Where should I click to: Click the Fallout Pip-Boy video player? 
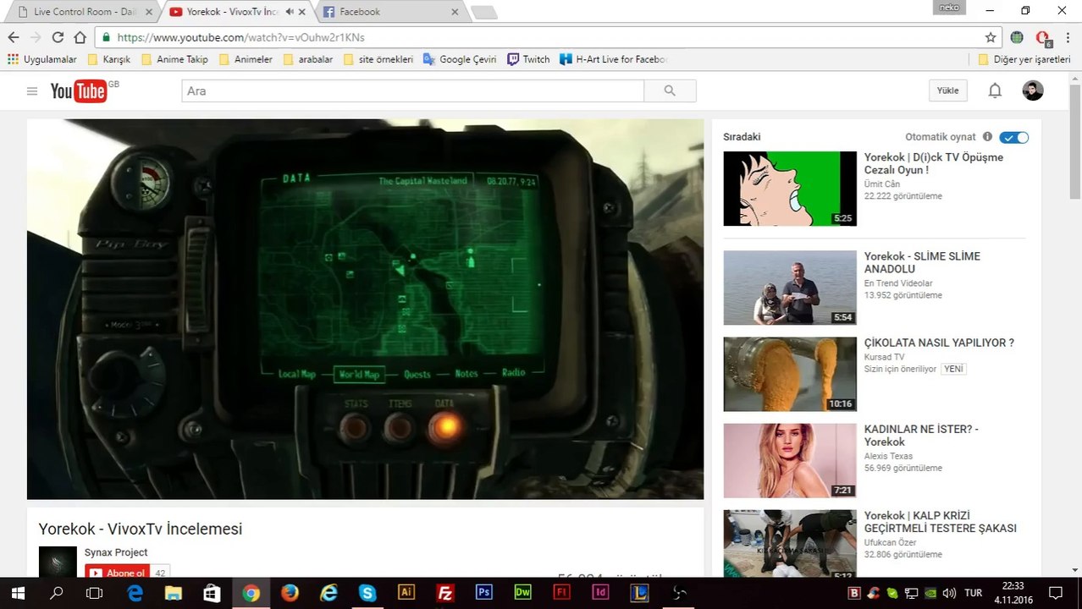[365, 309]
